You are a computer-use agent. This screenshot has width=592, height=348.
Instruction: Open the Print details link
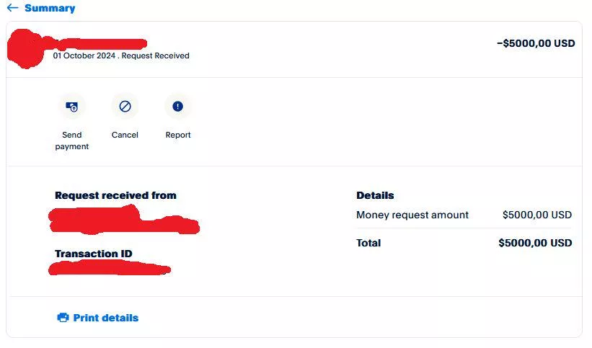[105, 318]
